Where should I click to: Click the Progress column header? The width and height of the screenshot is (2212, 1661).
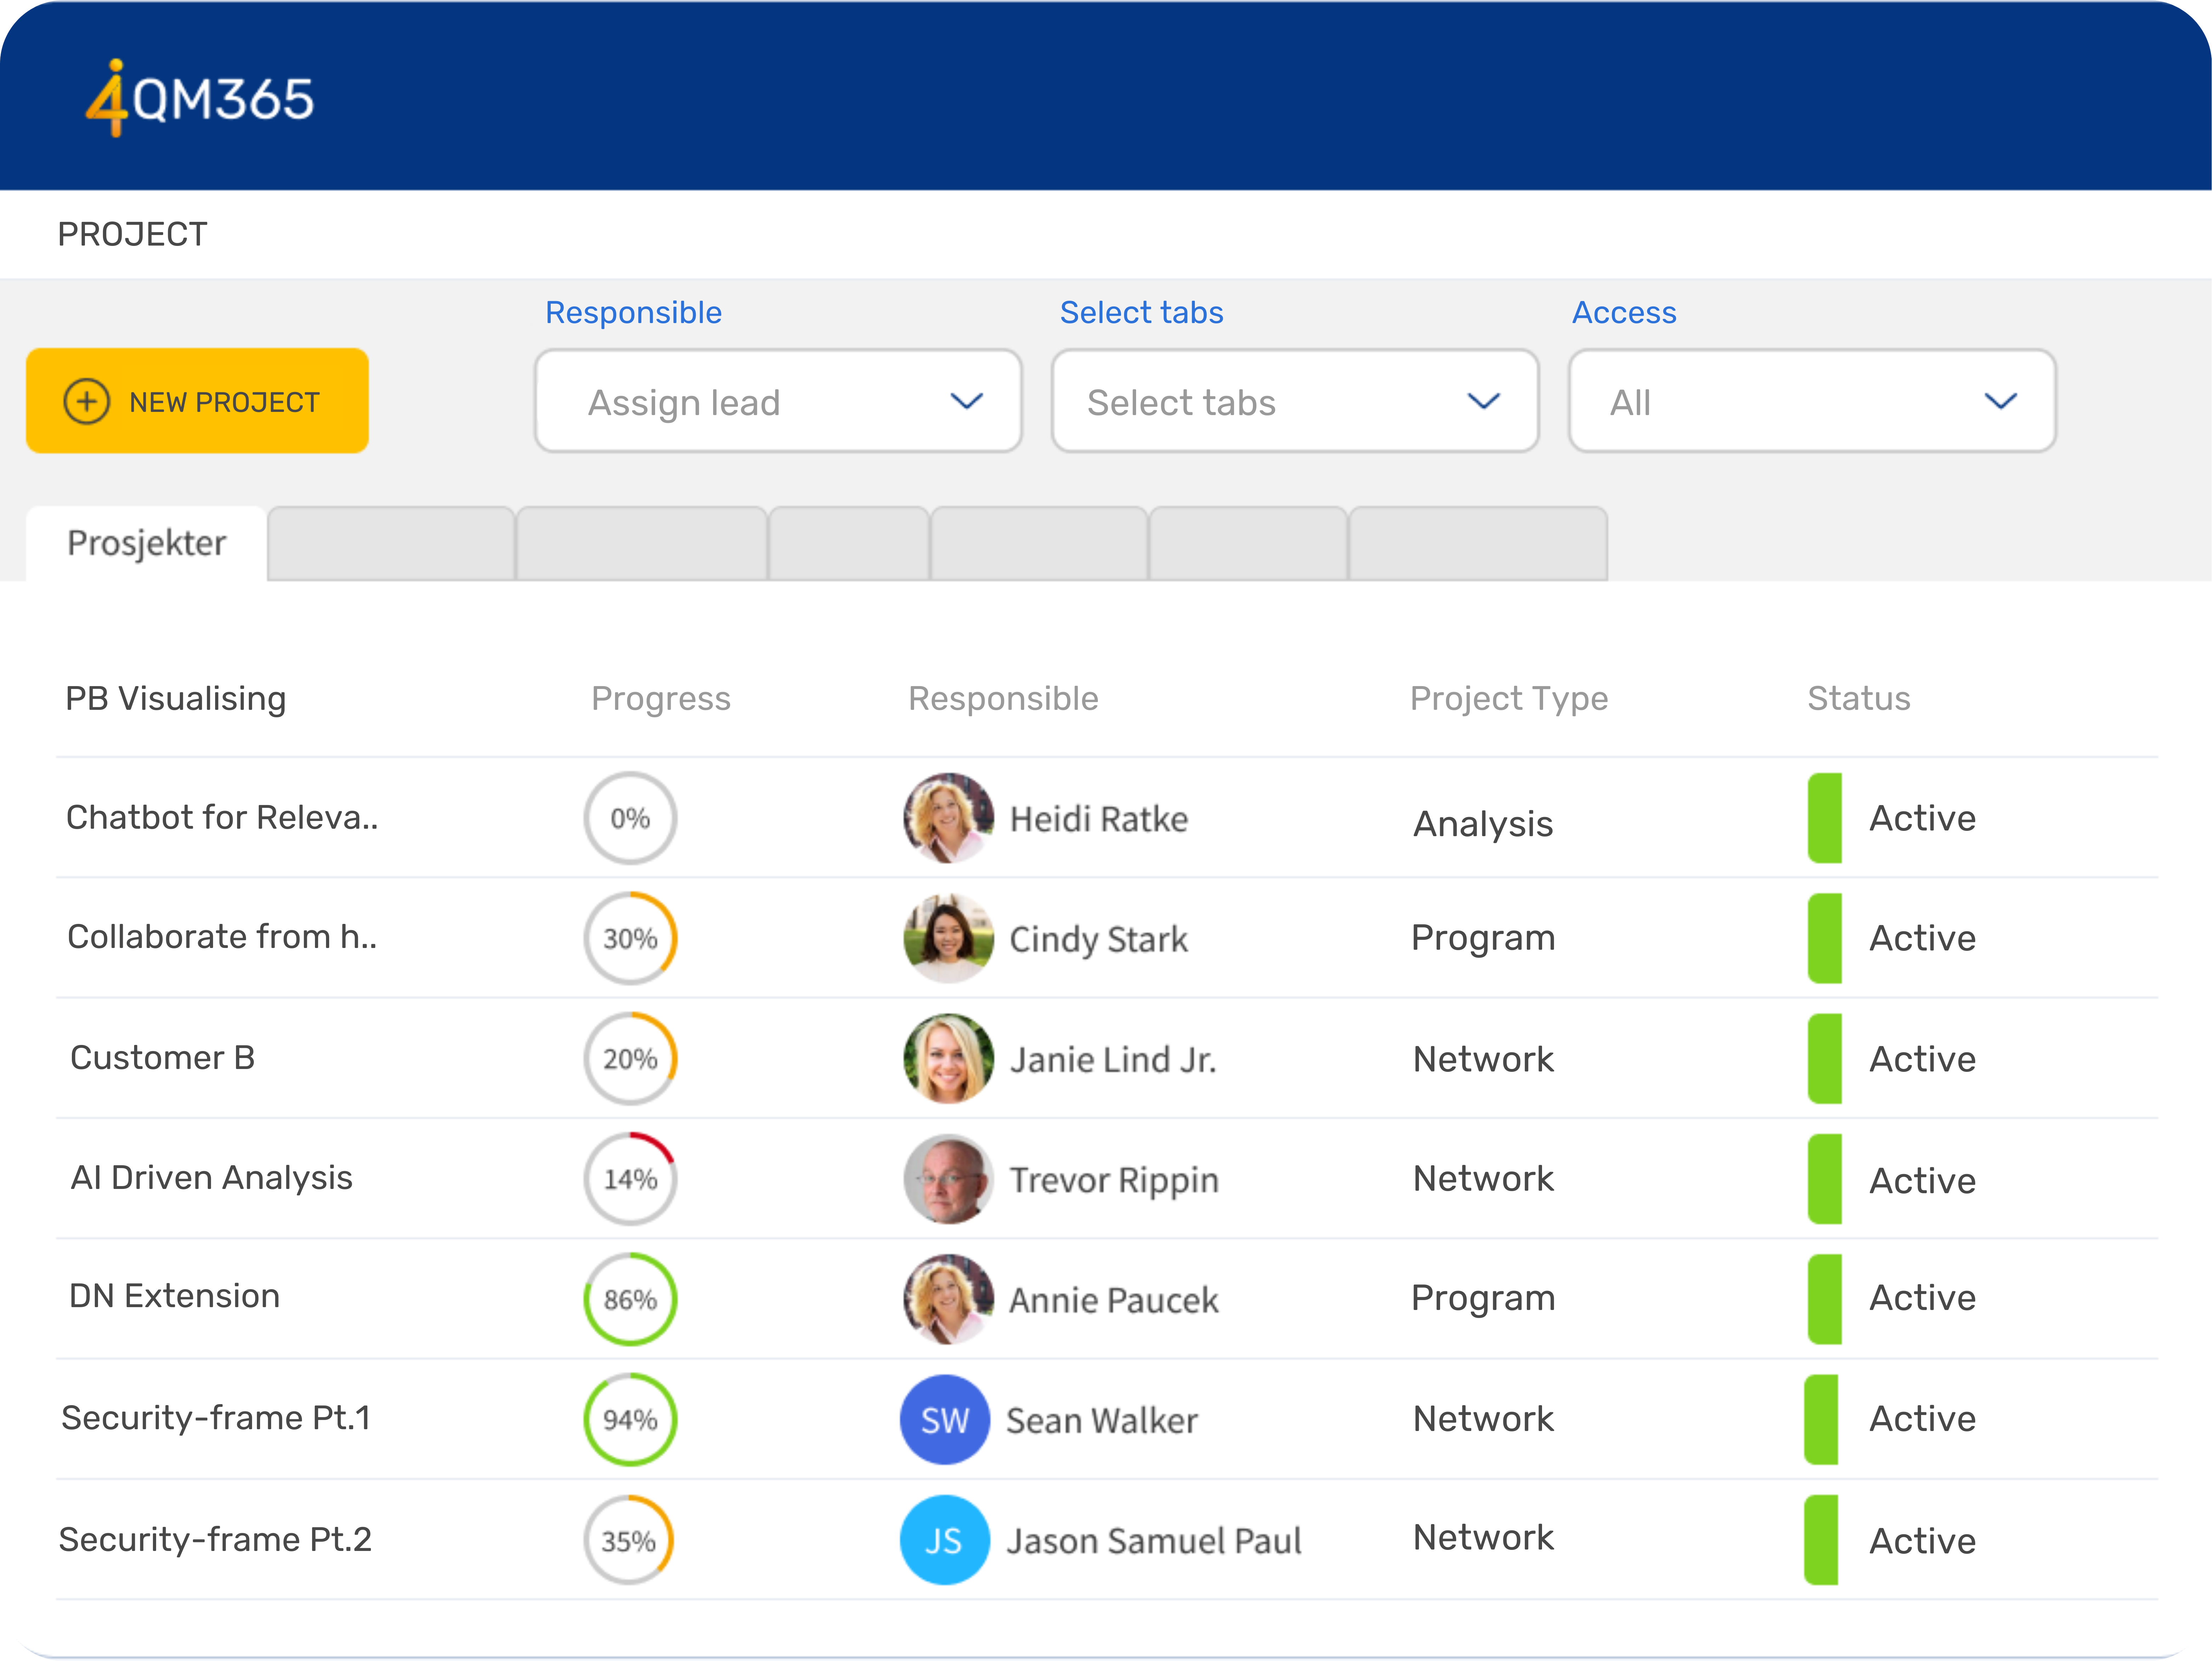pos(661,699)
